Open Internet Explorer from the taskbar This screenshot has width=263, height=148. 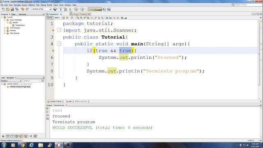[31, 145]
